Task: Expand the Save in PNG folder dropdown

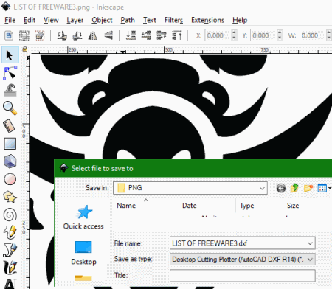Action: click(x=262, y=188)
